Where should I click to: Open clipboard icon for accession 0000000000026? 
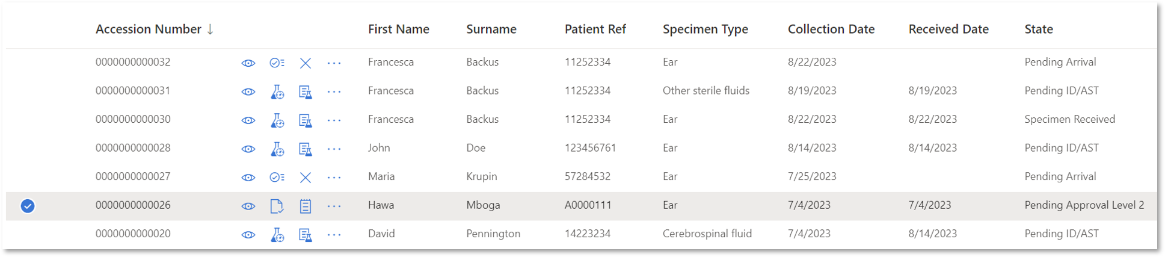(306, 206)
